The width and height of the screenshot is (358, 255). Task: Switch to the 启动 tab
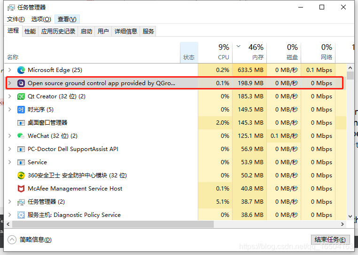click(x=86, y=32)
